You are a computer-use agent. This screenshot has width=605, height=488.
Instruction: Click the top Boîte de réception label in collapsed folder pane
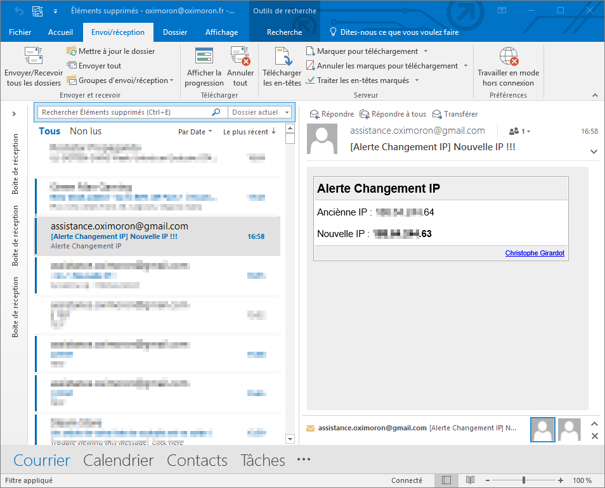point(15,164)
